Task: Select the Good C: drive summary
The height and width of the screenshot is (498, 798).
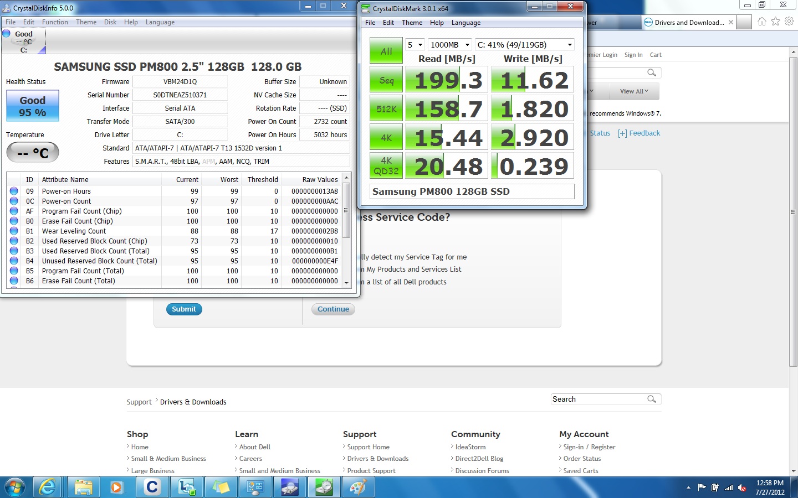Action: coord(24,41)
